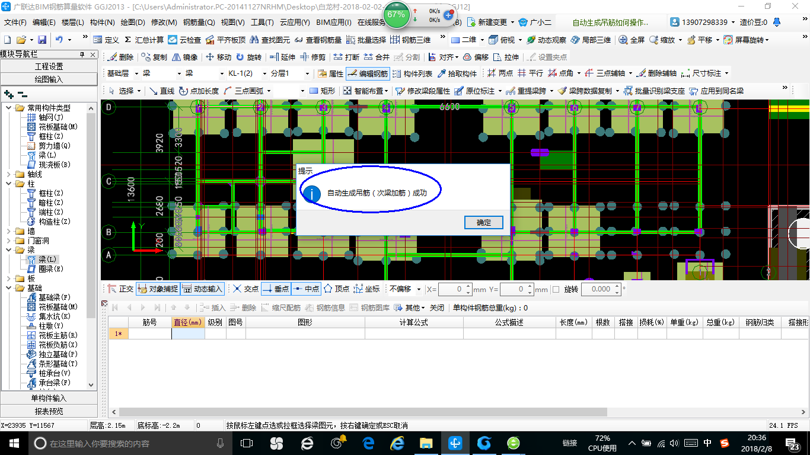Collapse the 常用构件类型 tree node
Viewport: 810px width, 455px height.
click(x=9, y=108)
